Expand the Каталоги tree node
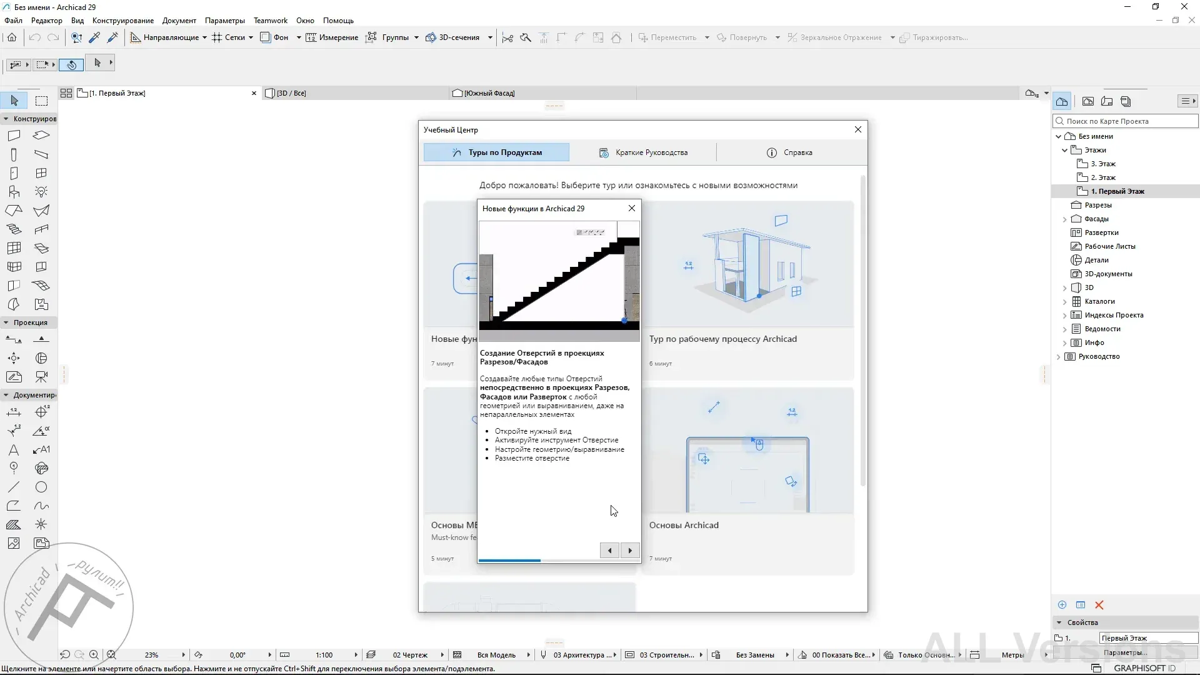The width and height of the screenshot is (1200, 675). coord(1064,302)
